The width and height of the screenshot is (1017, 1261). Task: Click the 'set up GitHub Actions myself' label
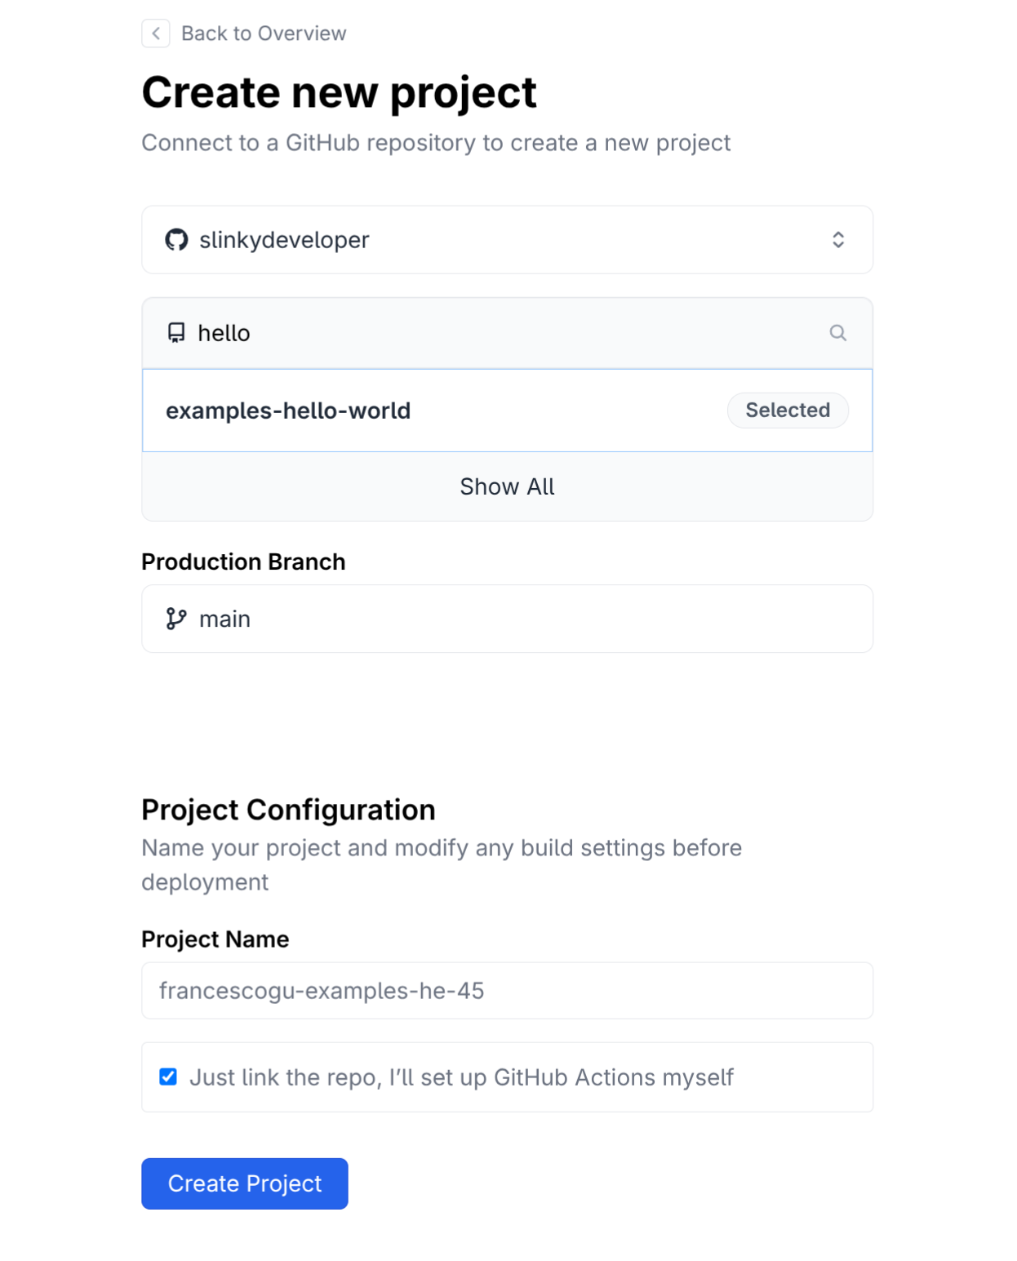pos(461,1077)
